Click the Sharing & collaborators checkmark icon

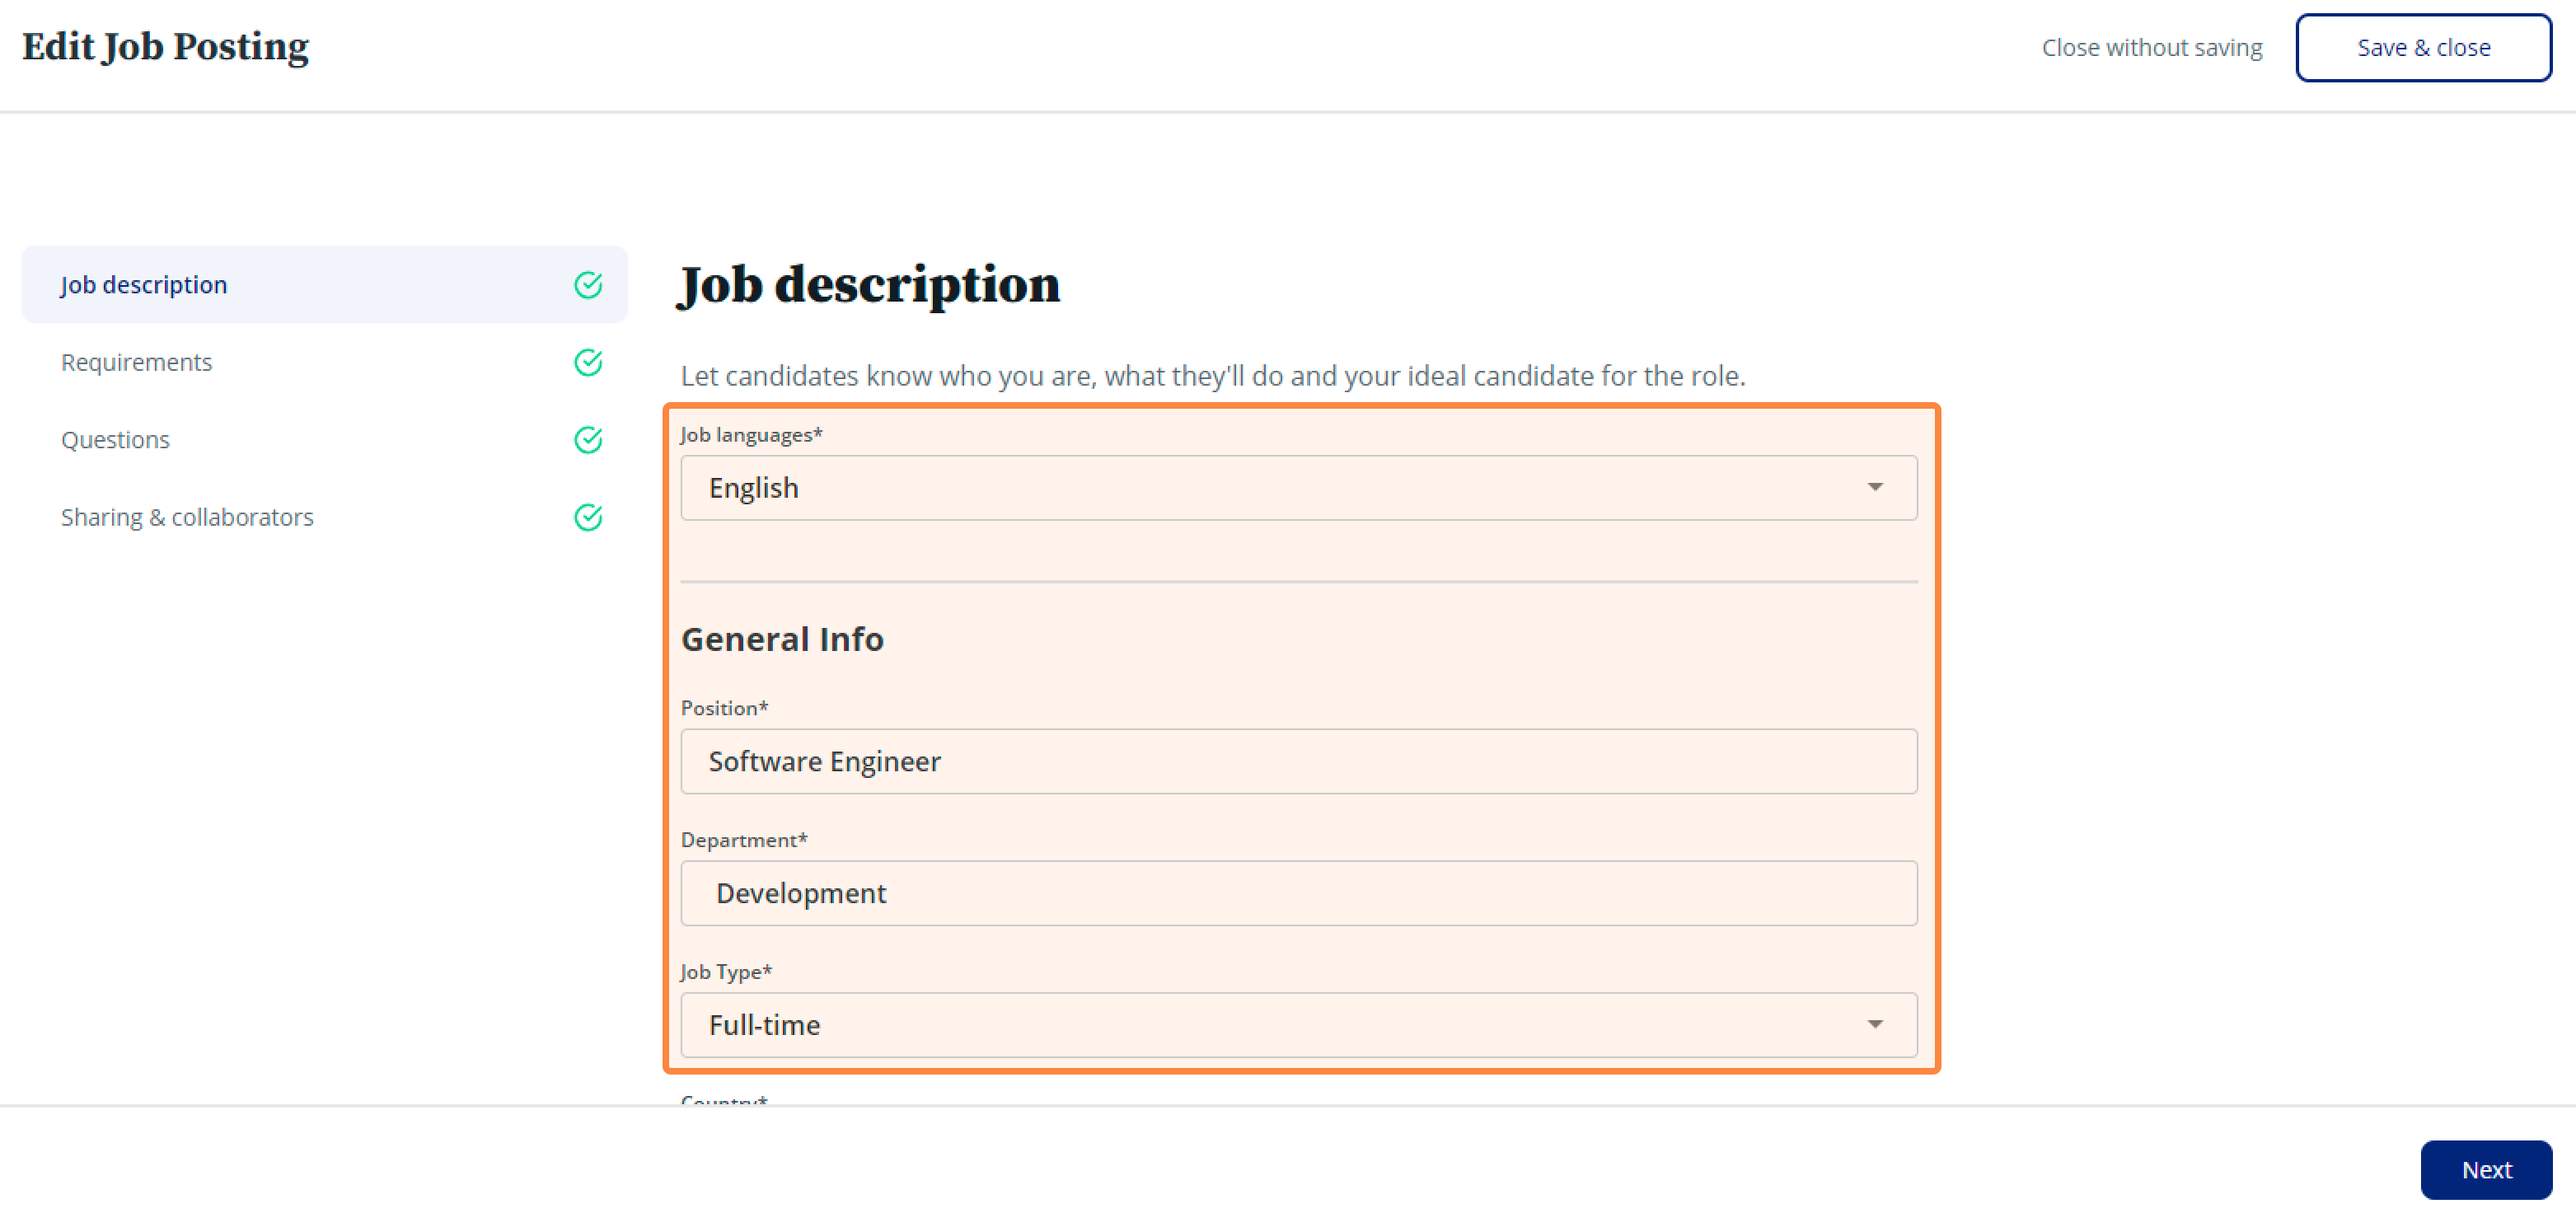[588, 517]
